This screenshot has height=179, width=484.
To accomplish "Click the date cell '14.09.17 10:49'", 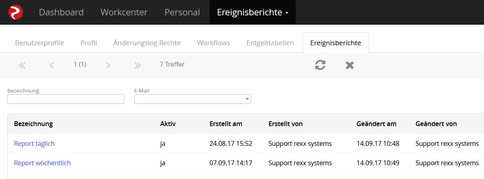I will pyautogui.click(x=378, y=163).
